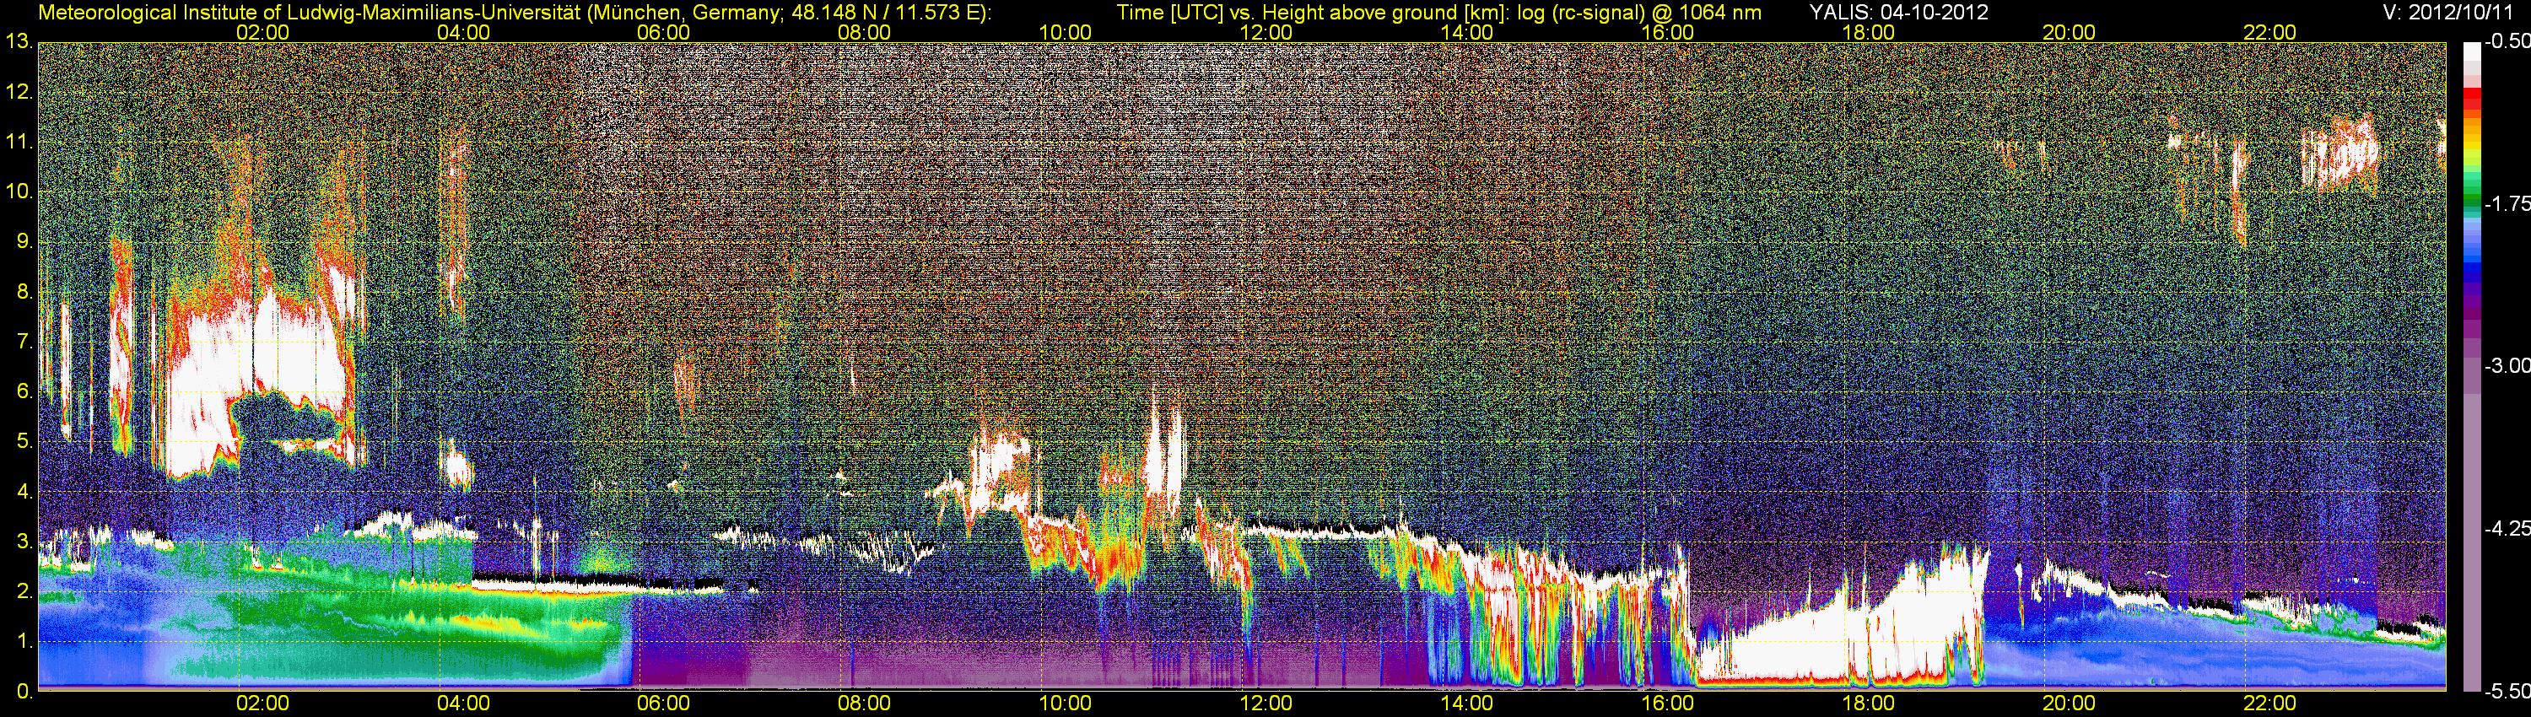Select the 16:00 marker on top axis
Screen dimensions: 2531x717
(x=1666, y=32)
